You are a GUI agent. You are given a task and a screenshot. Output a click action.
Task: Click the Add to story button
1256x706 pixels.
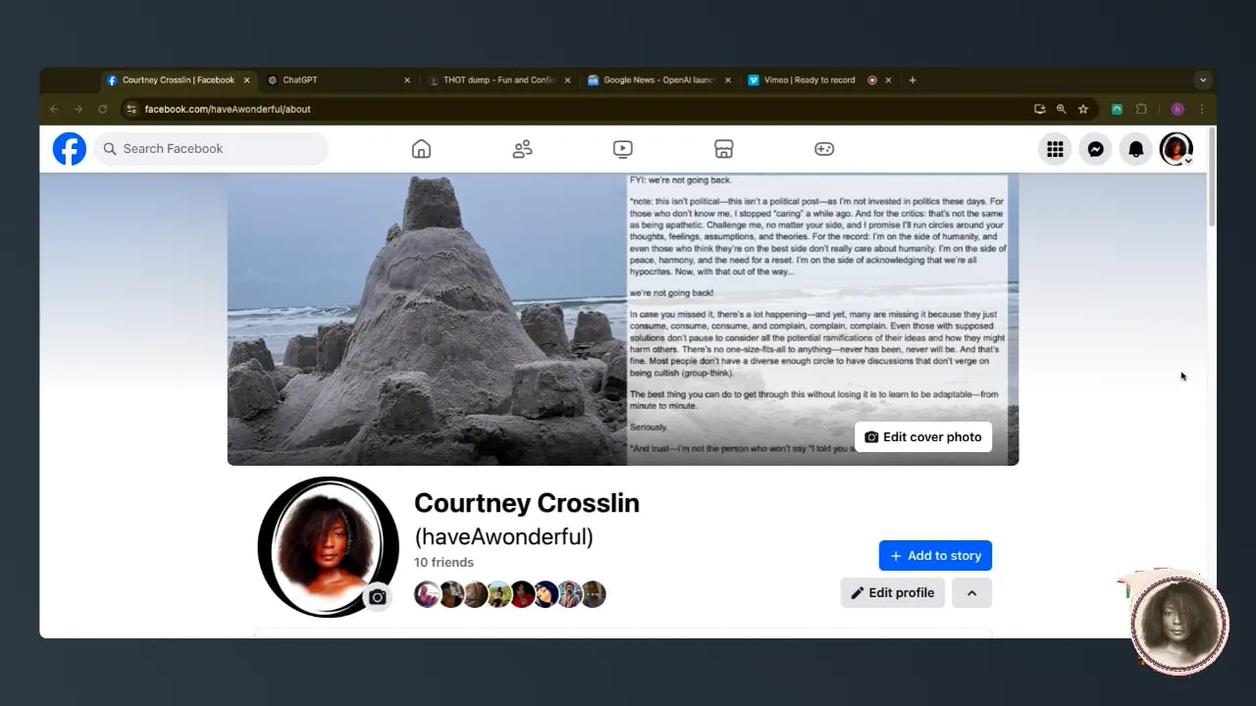(x=935, y=555)
